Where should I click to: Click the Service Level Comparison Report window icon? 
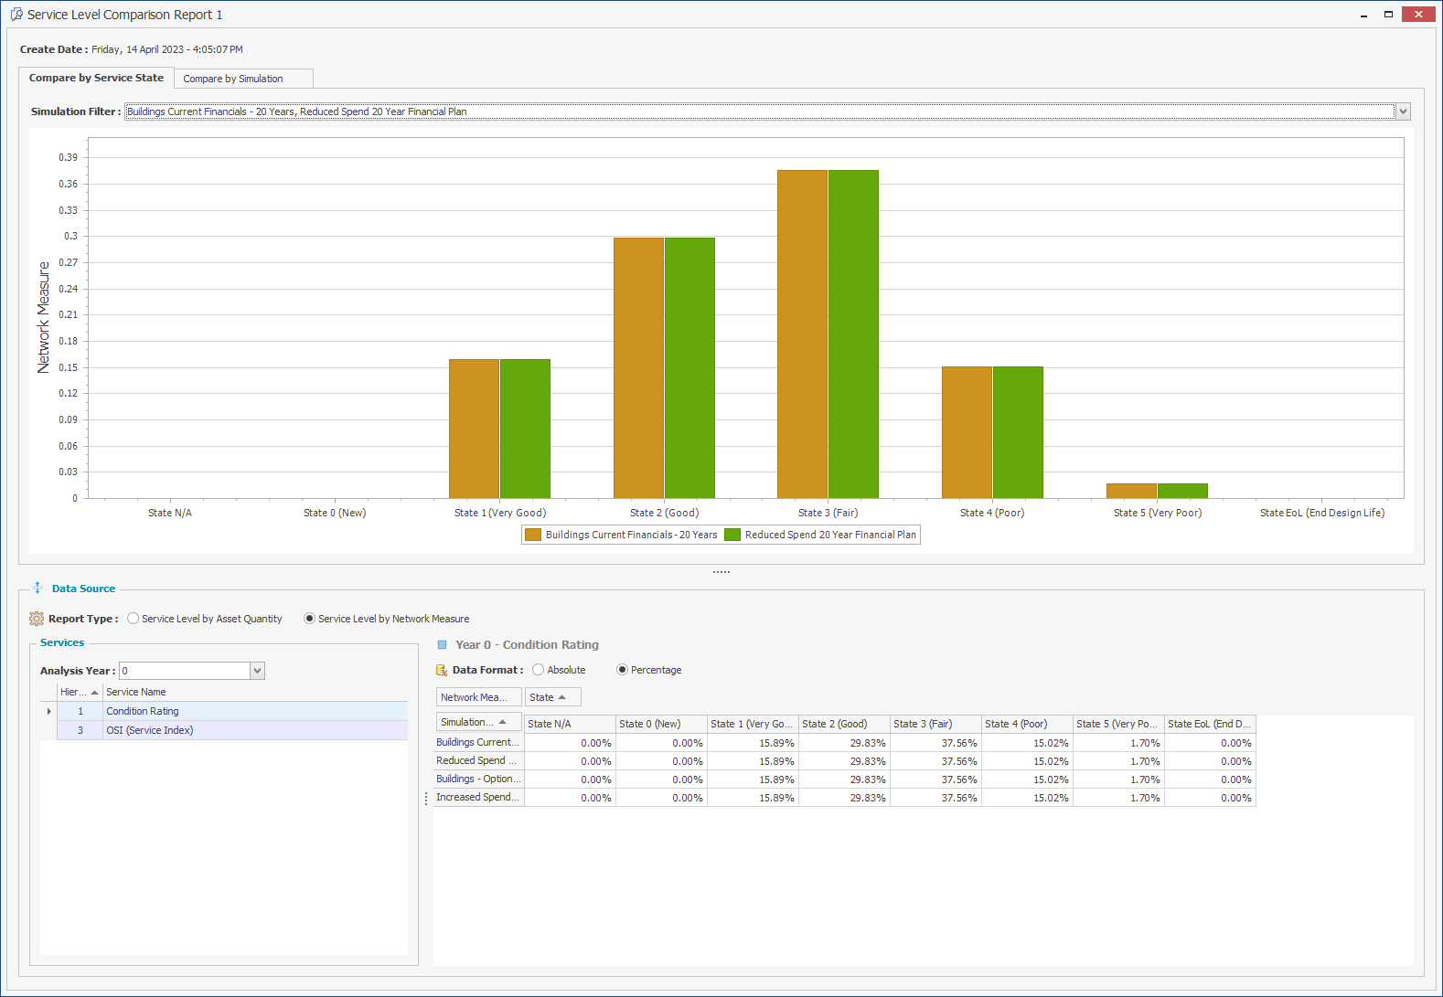[16, 15]
